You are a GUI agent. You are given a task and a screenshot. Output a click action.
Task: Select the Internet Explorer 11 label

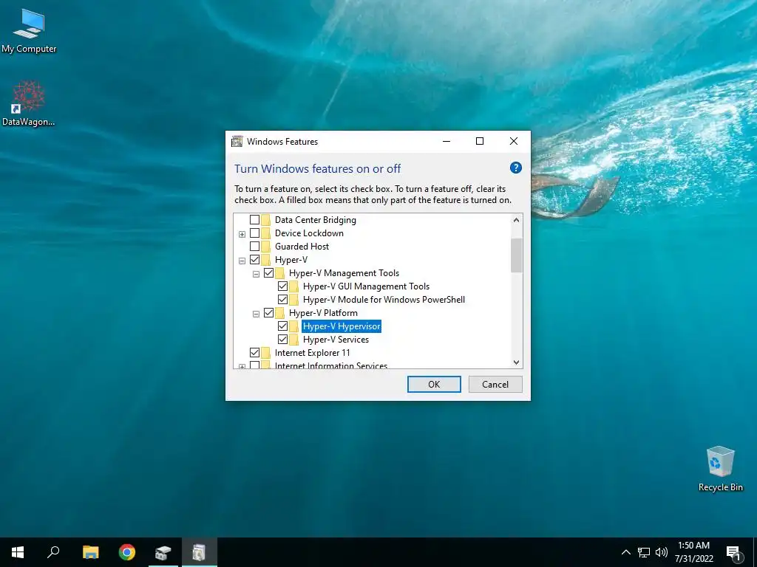coord(313,353)
